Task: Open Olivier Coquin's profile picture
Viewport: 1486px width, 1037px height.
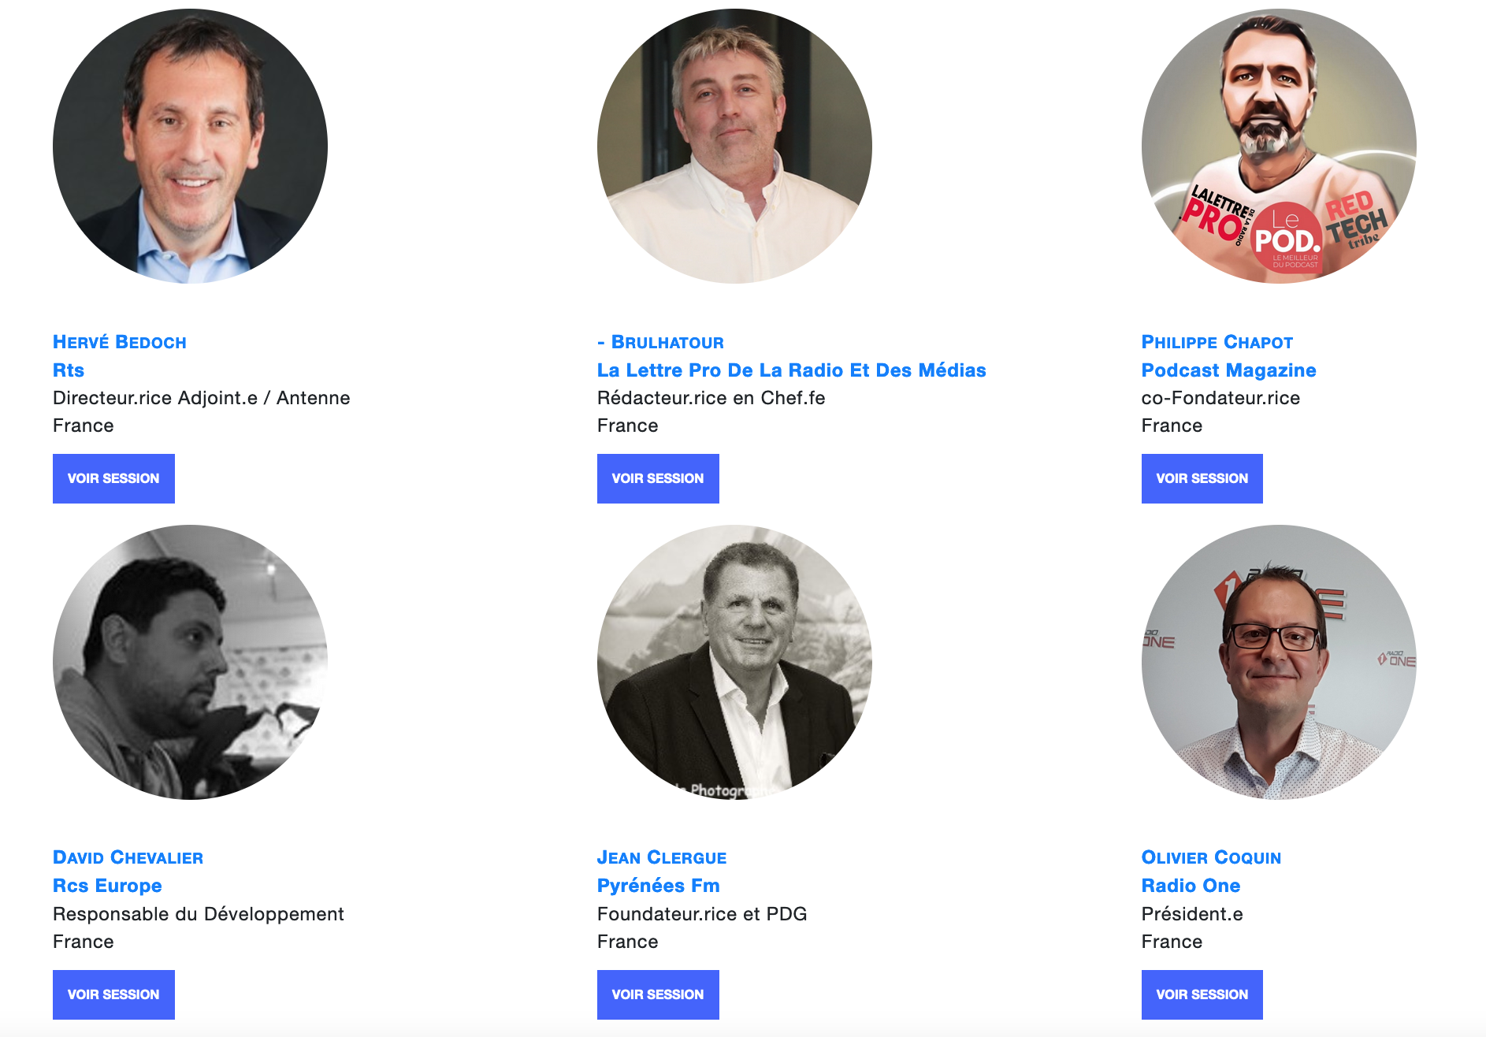Action: click(1279, 662)
